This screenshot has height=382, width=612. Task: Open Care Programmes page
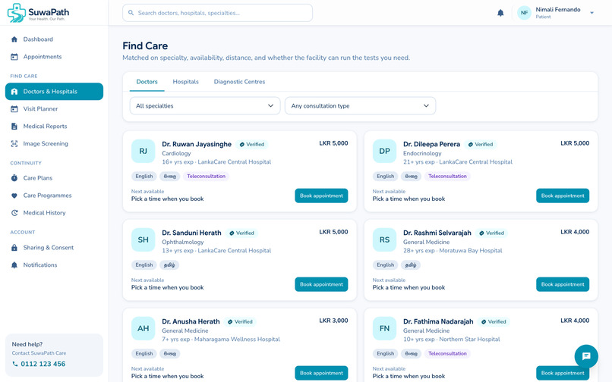pyautogui.click(x=54, y=196)
